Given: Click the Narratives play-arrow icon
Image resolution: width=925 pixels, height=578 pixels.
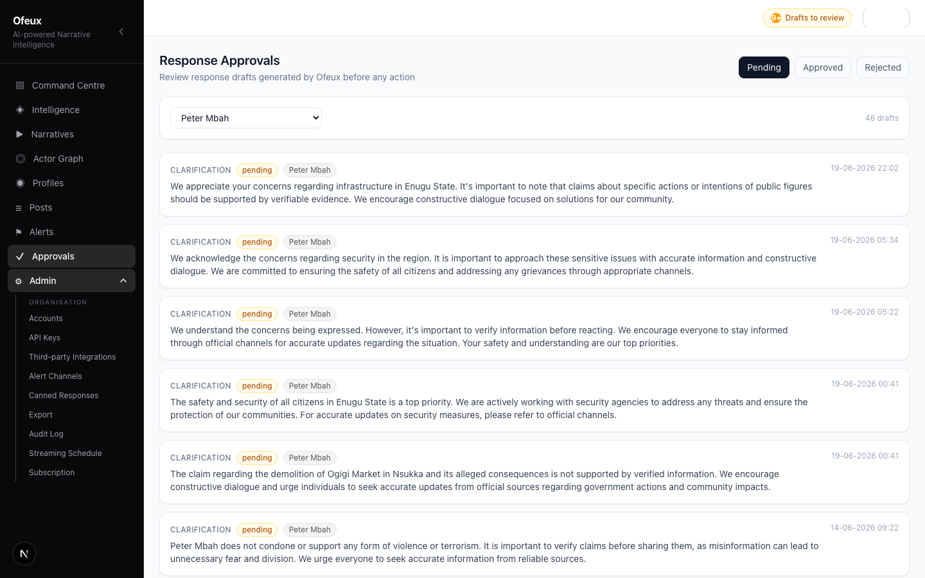Looking at the screenshot, I should tap(19, 134).
